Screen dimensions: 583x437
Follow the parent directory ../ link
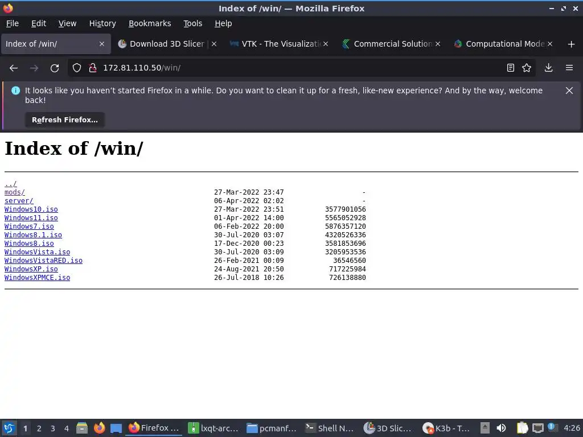coord(10,184)
